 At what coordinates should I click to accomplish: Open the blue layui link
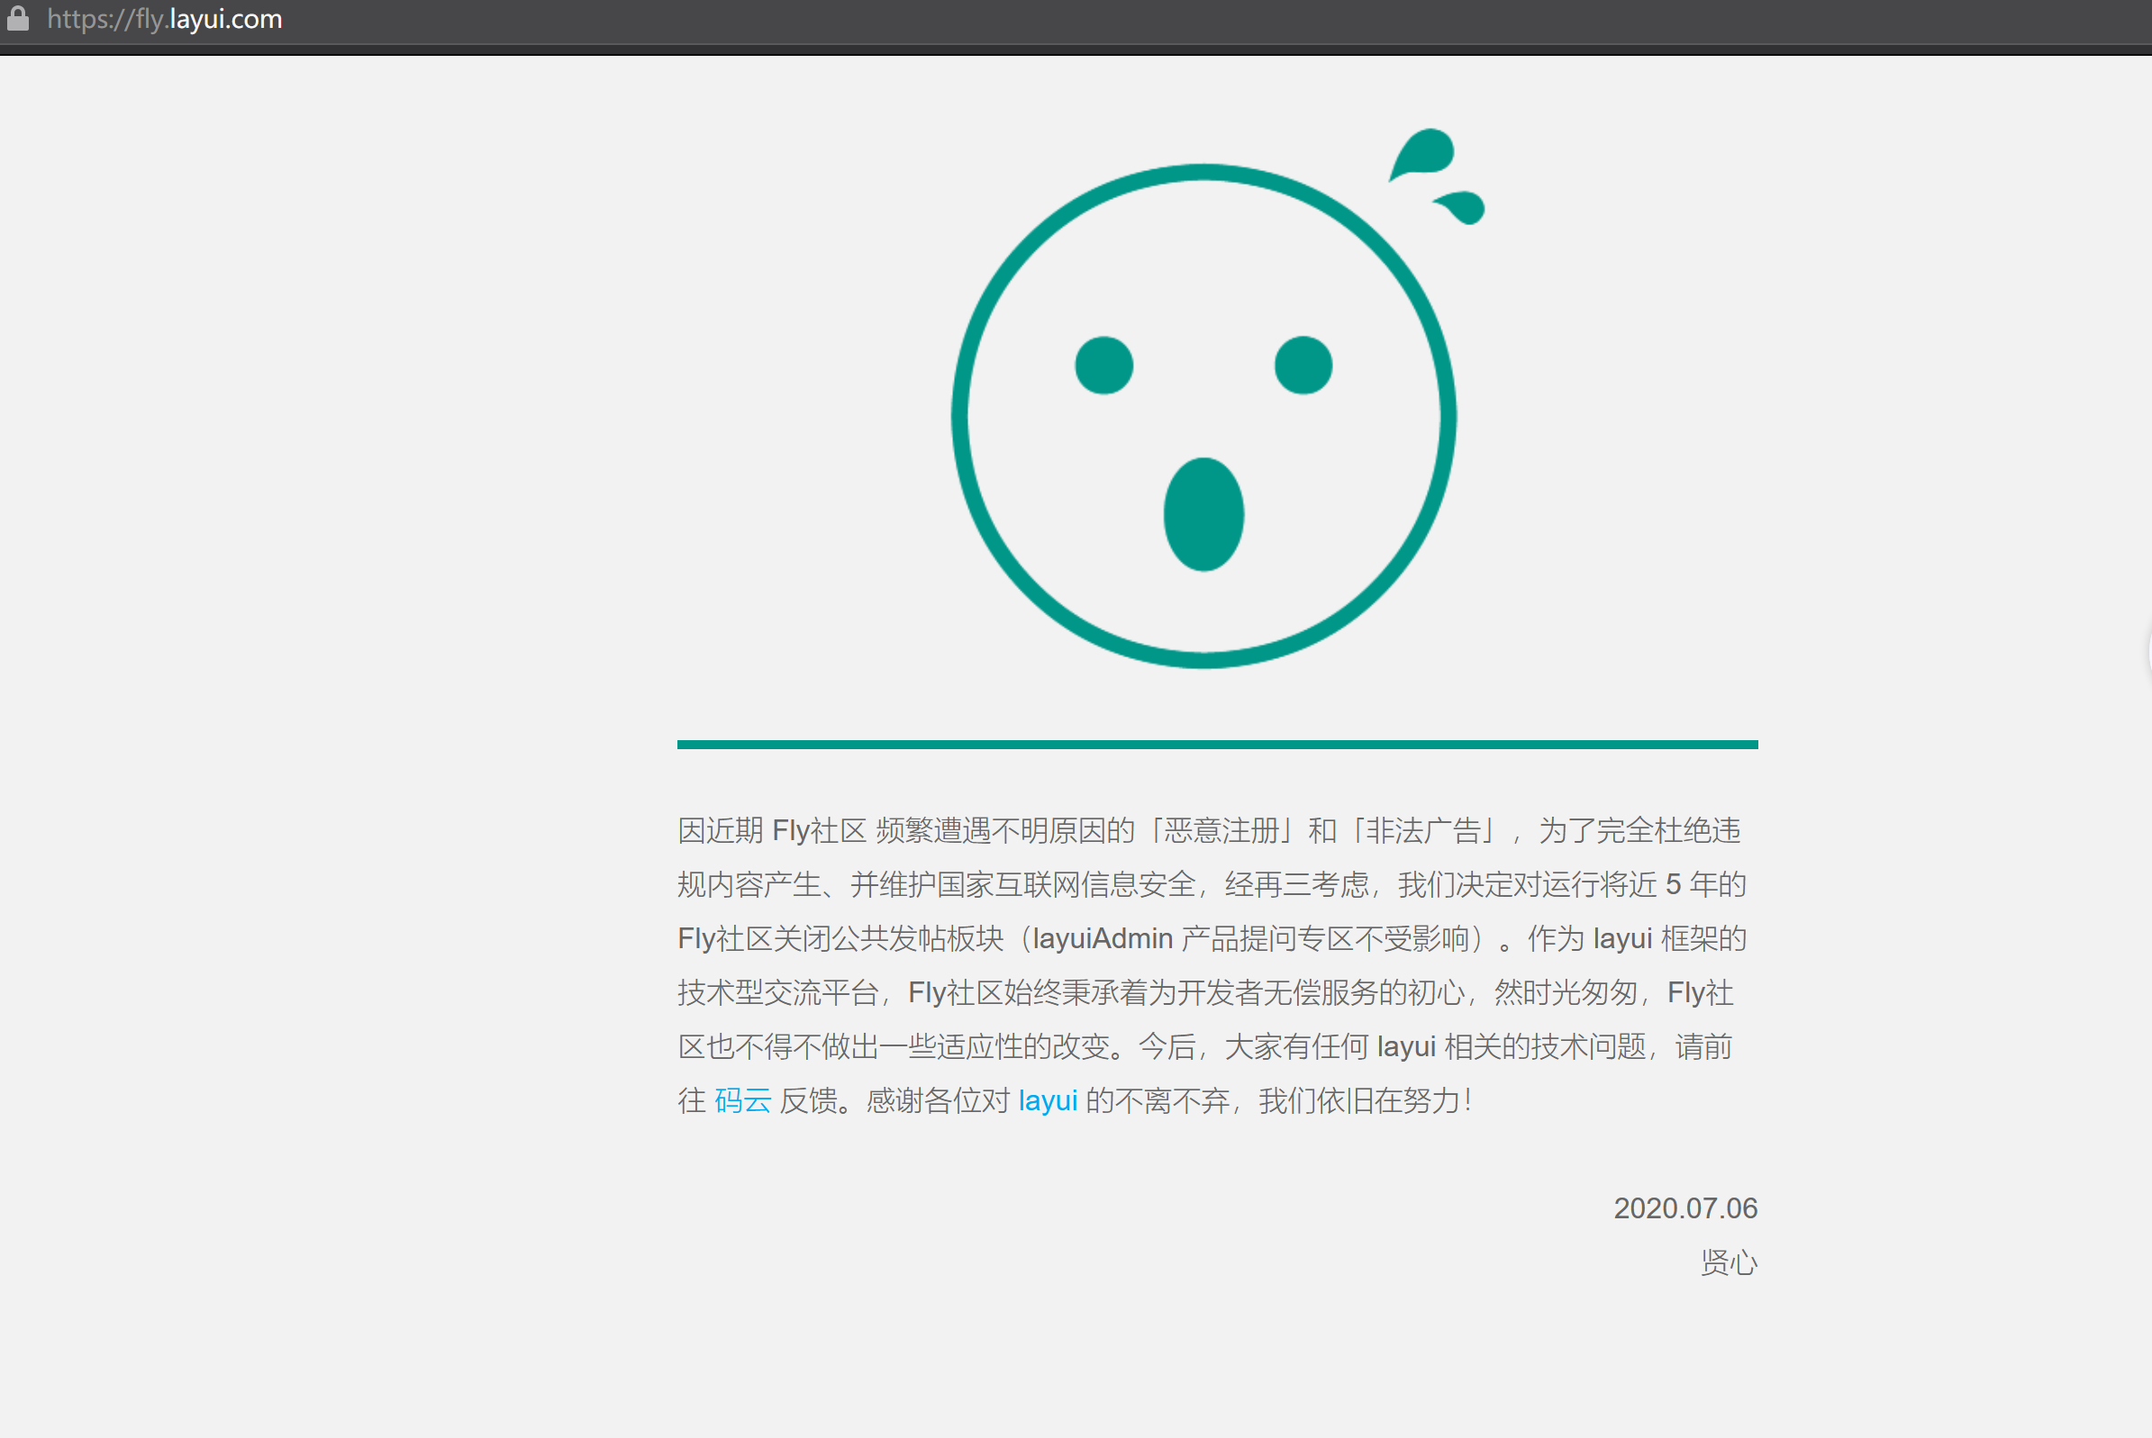click(x=1048, y=1100)
